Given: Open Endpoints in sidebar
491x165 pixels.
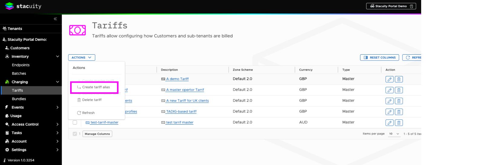Looking at the screenshot, I should (21, 65).
